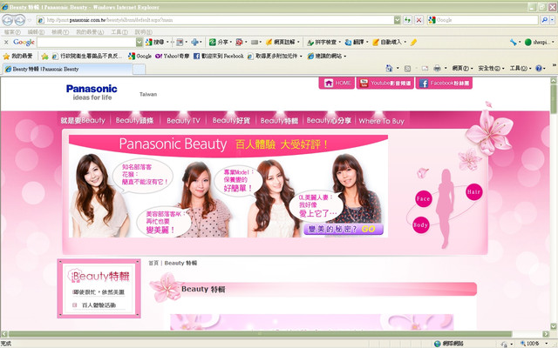The width and height of the screenshot is (558, 348).
Task: Click the pink Body circle
Action: tap(420, 224)
